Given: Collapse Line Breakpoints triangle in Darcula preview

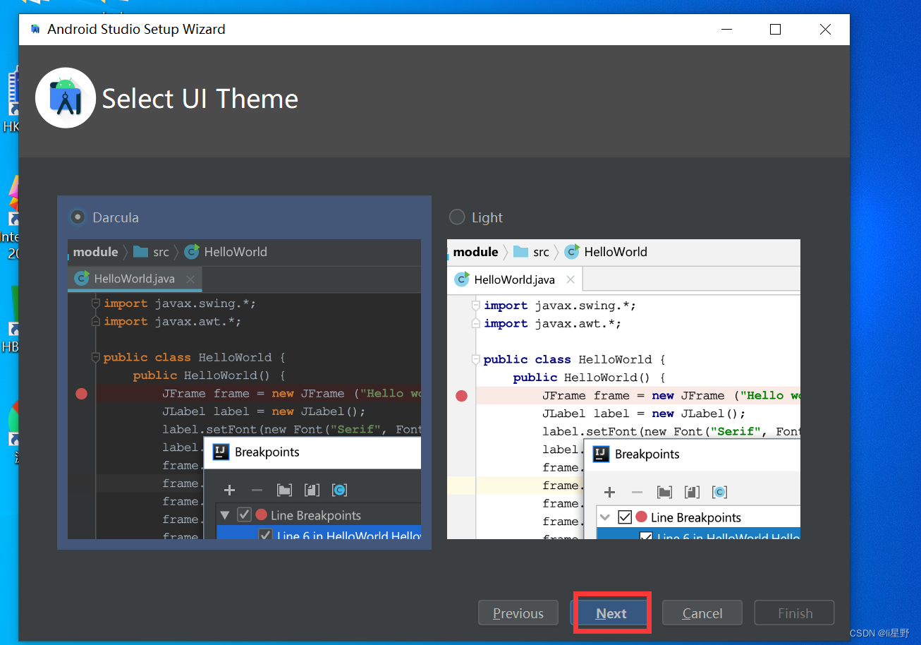Looking at the screenshot, I should coord(225,515).
